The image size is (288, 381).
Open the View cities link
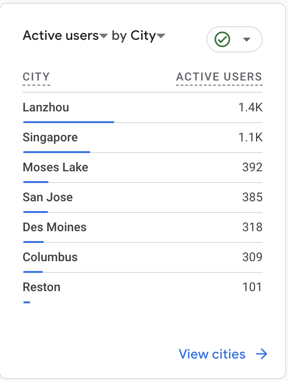(x=212, y=354)
